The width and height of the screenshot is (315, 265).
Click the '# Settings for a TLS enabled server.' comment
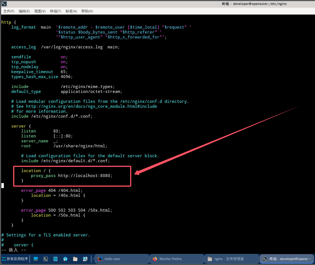point(46,235)
